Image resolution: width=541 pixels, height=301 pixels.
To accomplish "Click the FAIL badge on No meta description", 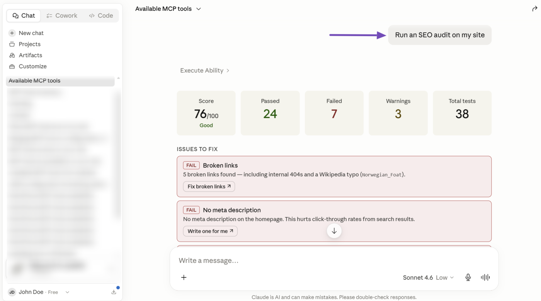I will click(191, 210).
